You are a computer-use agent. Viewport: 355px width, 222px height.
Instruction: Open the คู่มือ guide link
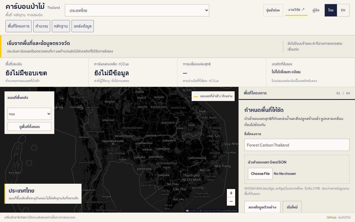[x=316, y=10]
